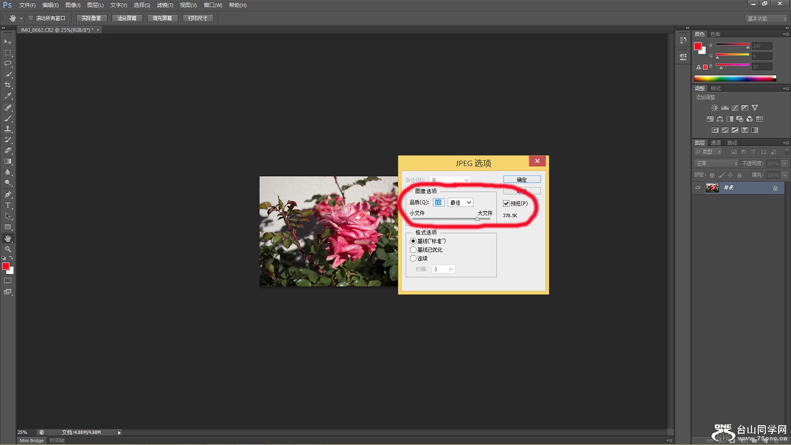
Task: Select the 连续 progressive radio option
Action: pos(413,259)
